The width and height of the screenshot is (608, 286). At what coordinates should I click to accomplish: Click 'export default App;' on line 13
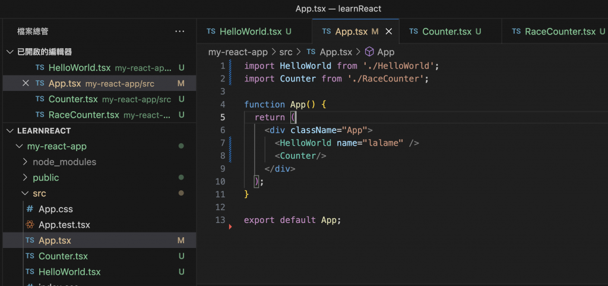coord(292,220)
